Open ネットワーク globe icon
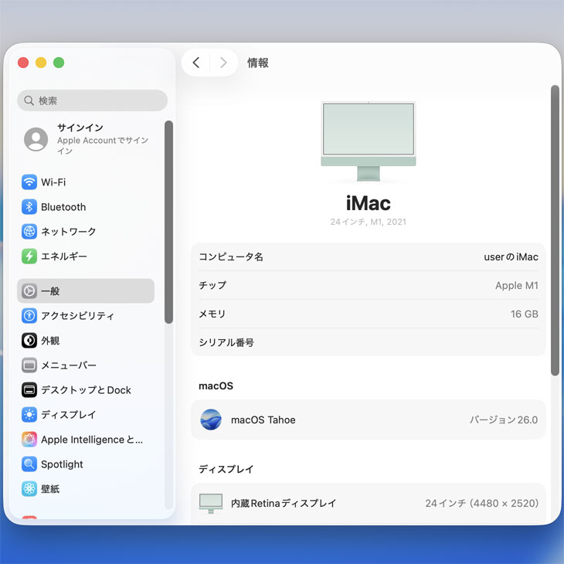Screen dimensions: 564x564 (x=29, y=232)
